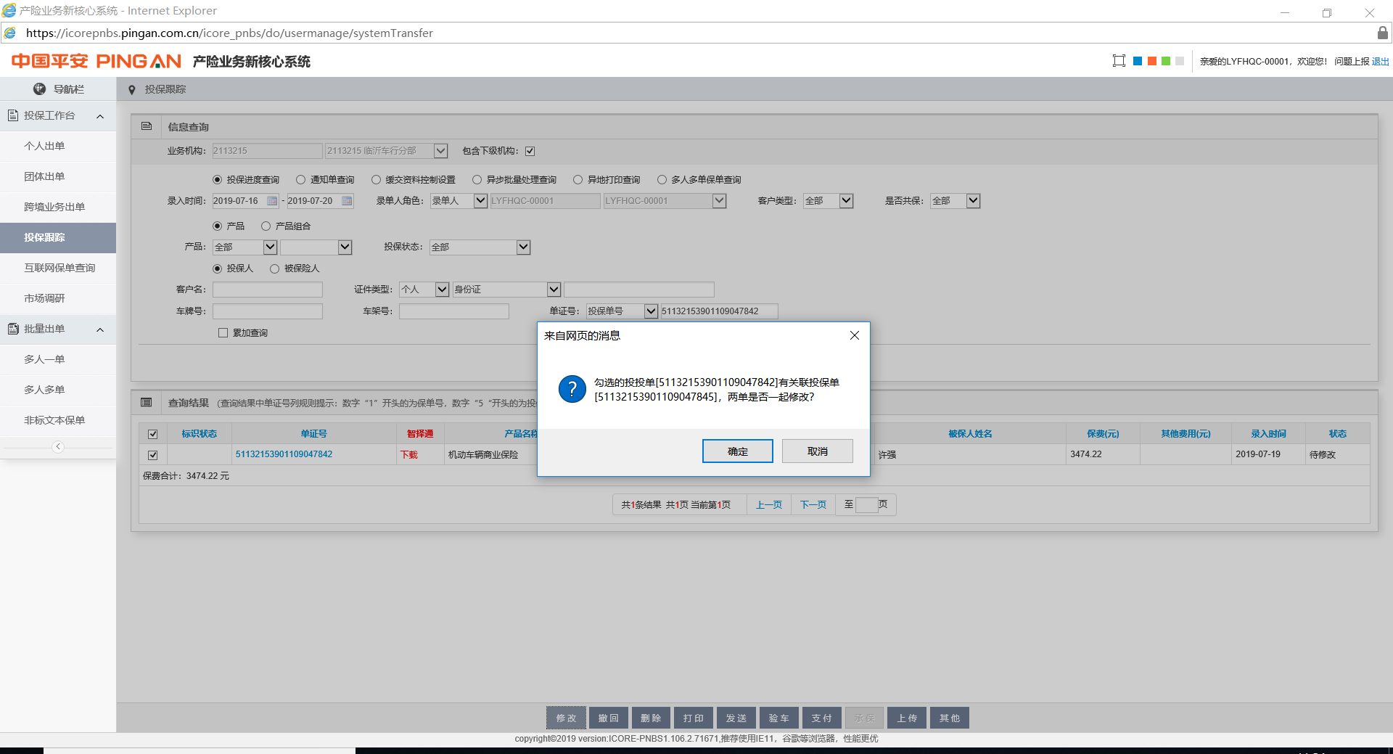Image resolution: width=1393 pixels, height=754 pixels.
Task: Toggle select-all checkbox in results header
Action: (153, 434)
